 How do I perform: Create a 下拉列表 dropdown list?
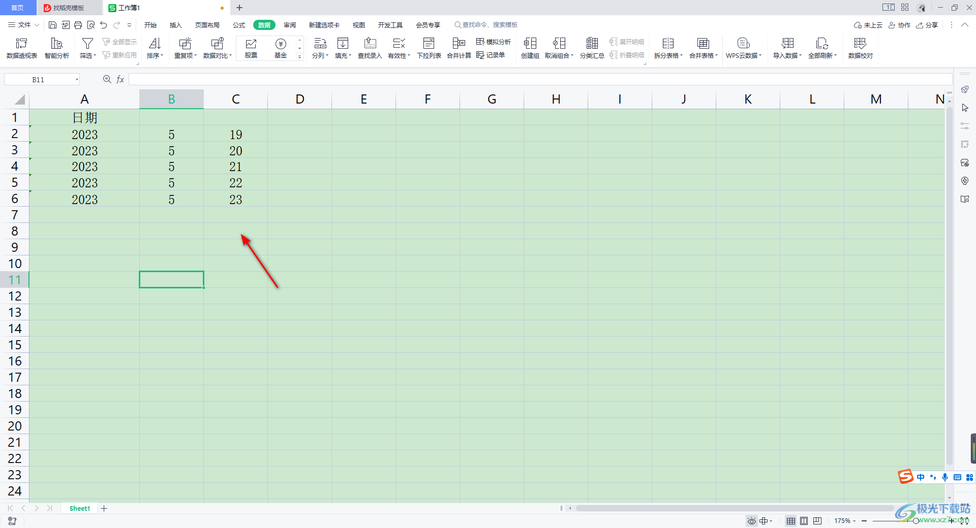(x=429, y=48)
